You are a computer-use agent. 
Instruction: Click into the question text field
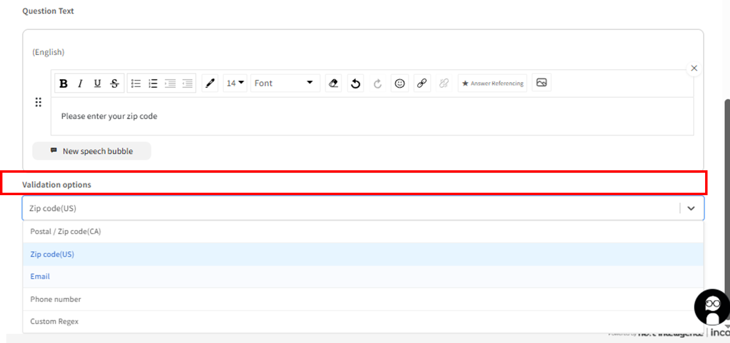tap(372, 116)
